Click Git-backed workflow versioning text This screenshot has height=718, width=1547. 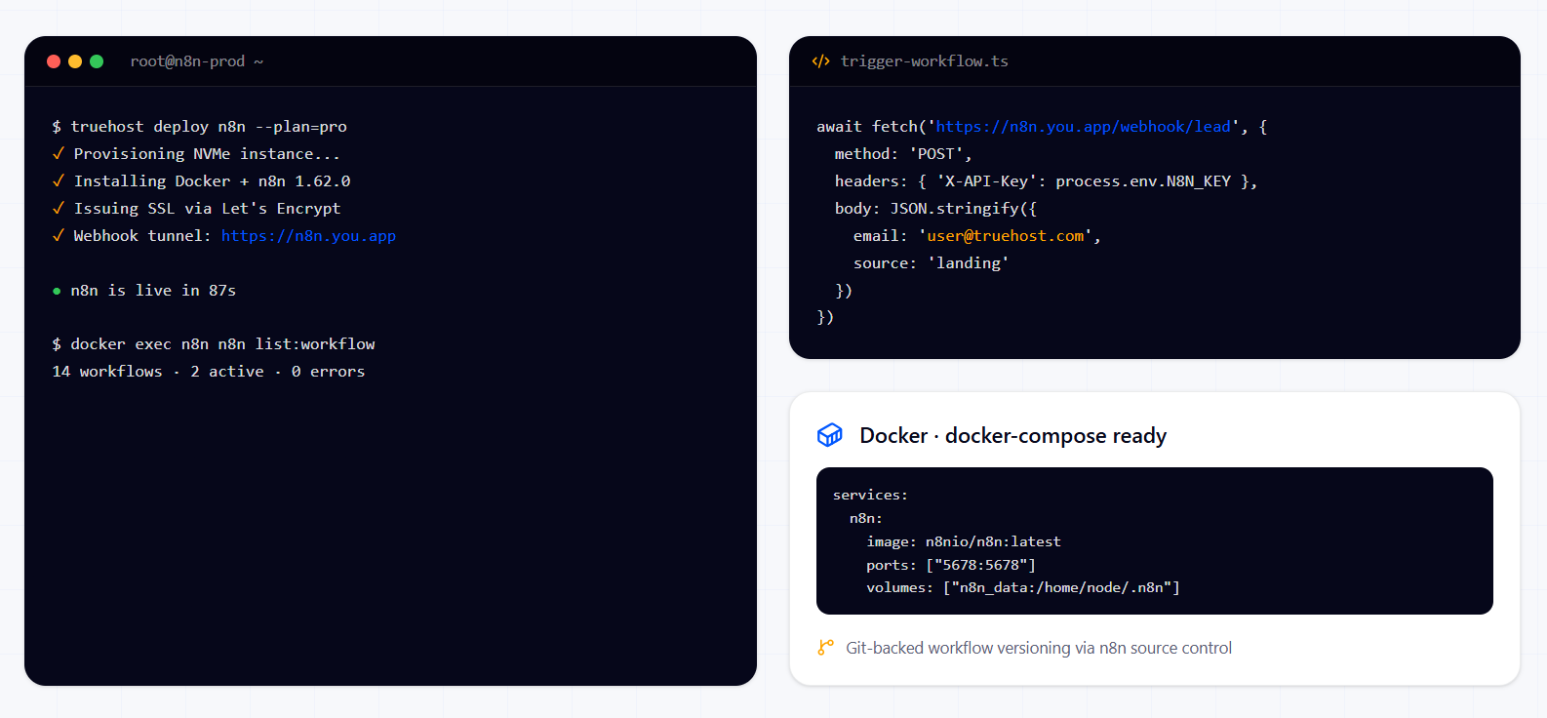coord(1039,648)
